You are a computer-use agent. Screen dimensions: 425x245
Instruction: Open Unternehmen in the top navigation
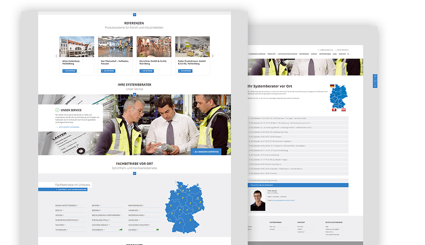tap(325, 54)
